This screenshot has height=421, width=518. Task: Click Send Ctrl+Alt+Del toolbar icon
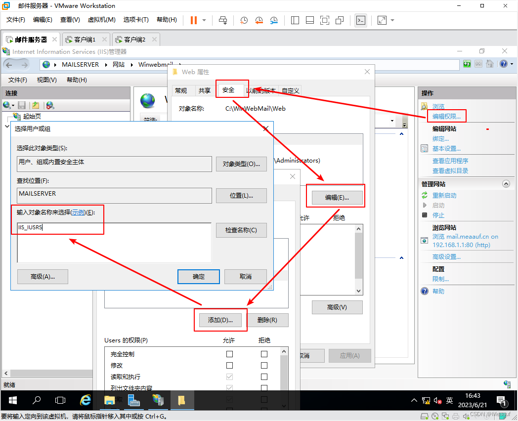click(x=223, y=20)
